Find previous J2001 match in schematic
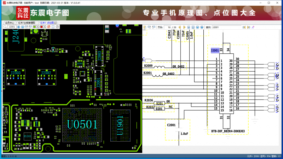This screenshot has width=283, height=159. [x=244, y=27]
